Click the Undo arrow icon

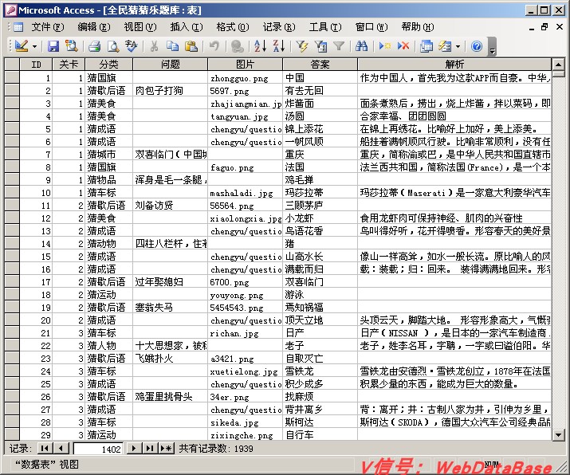(x=214, y=46)
